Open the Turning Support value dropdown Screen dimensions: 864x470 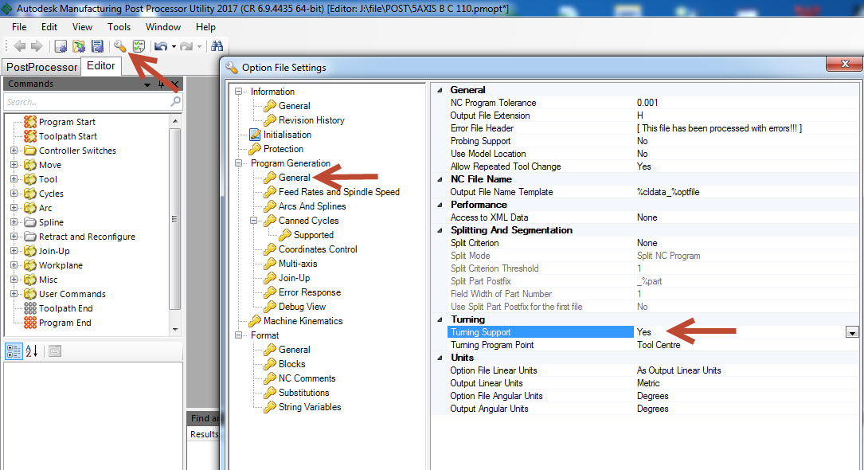pyautogui.click(x=852, y=332)
